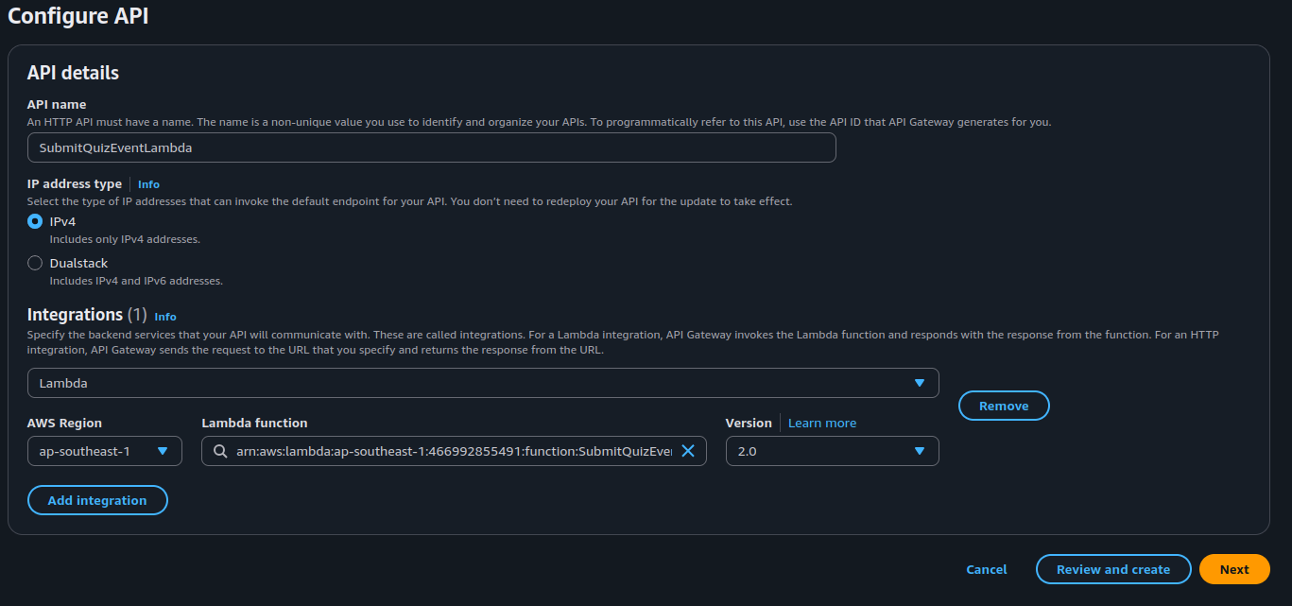Click the Remove integration button
Screen dimensions: 1292x606
pos(1003,406)
